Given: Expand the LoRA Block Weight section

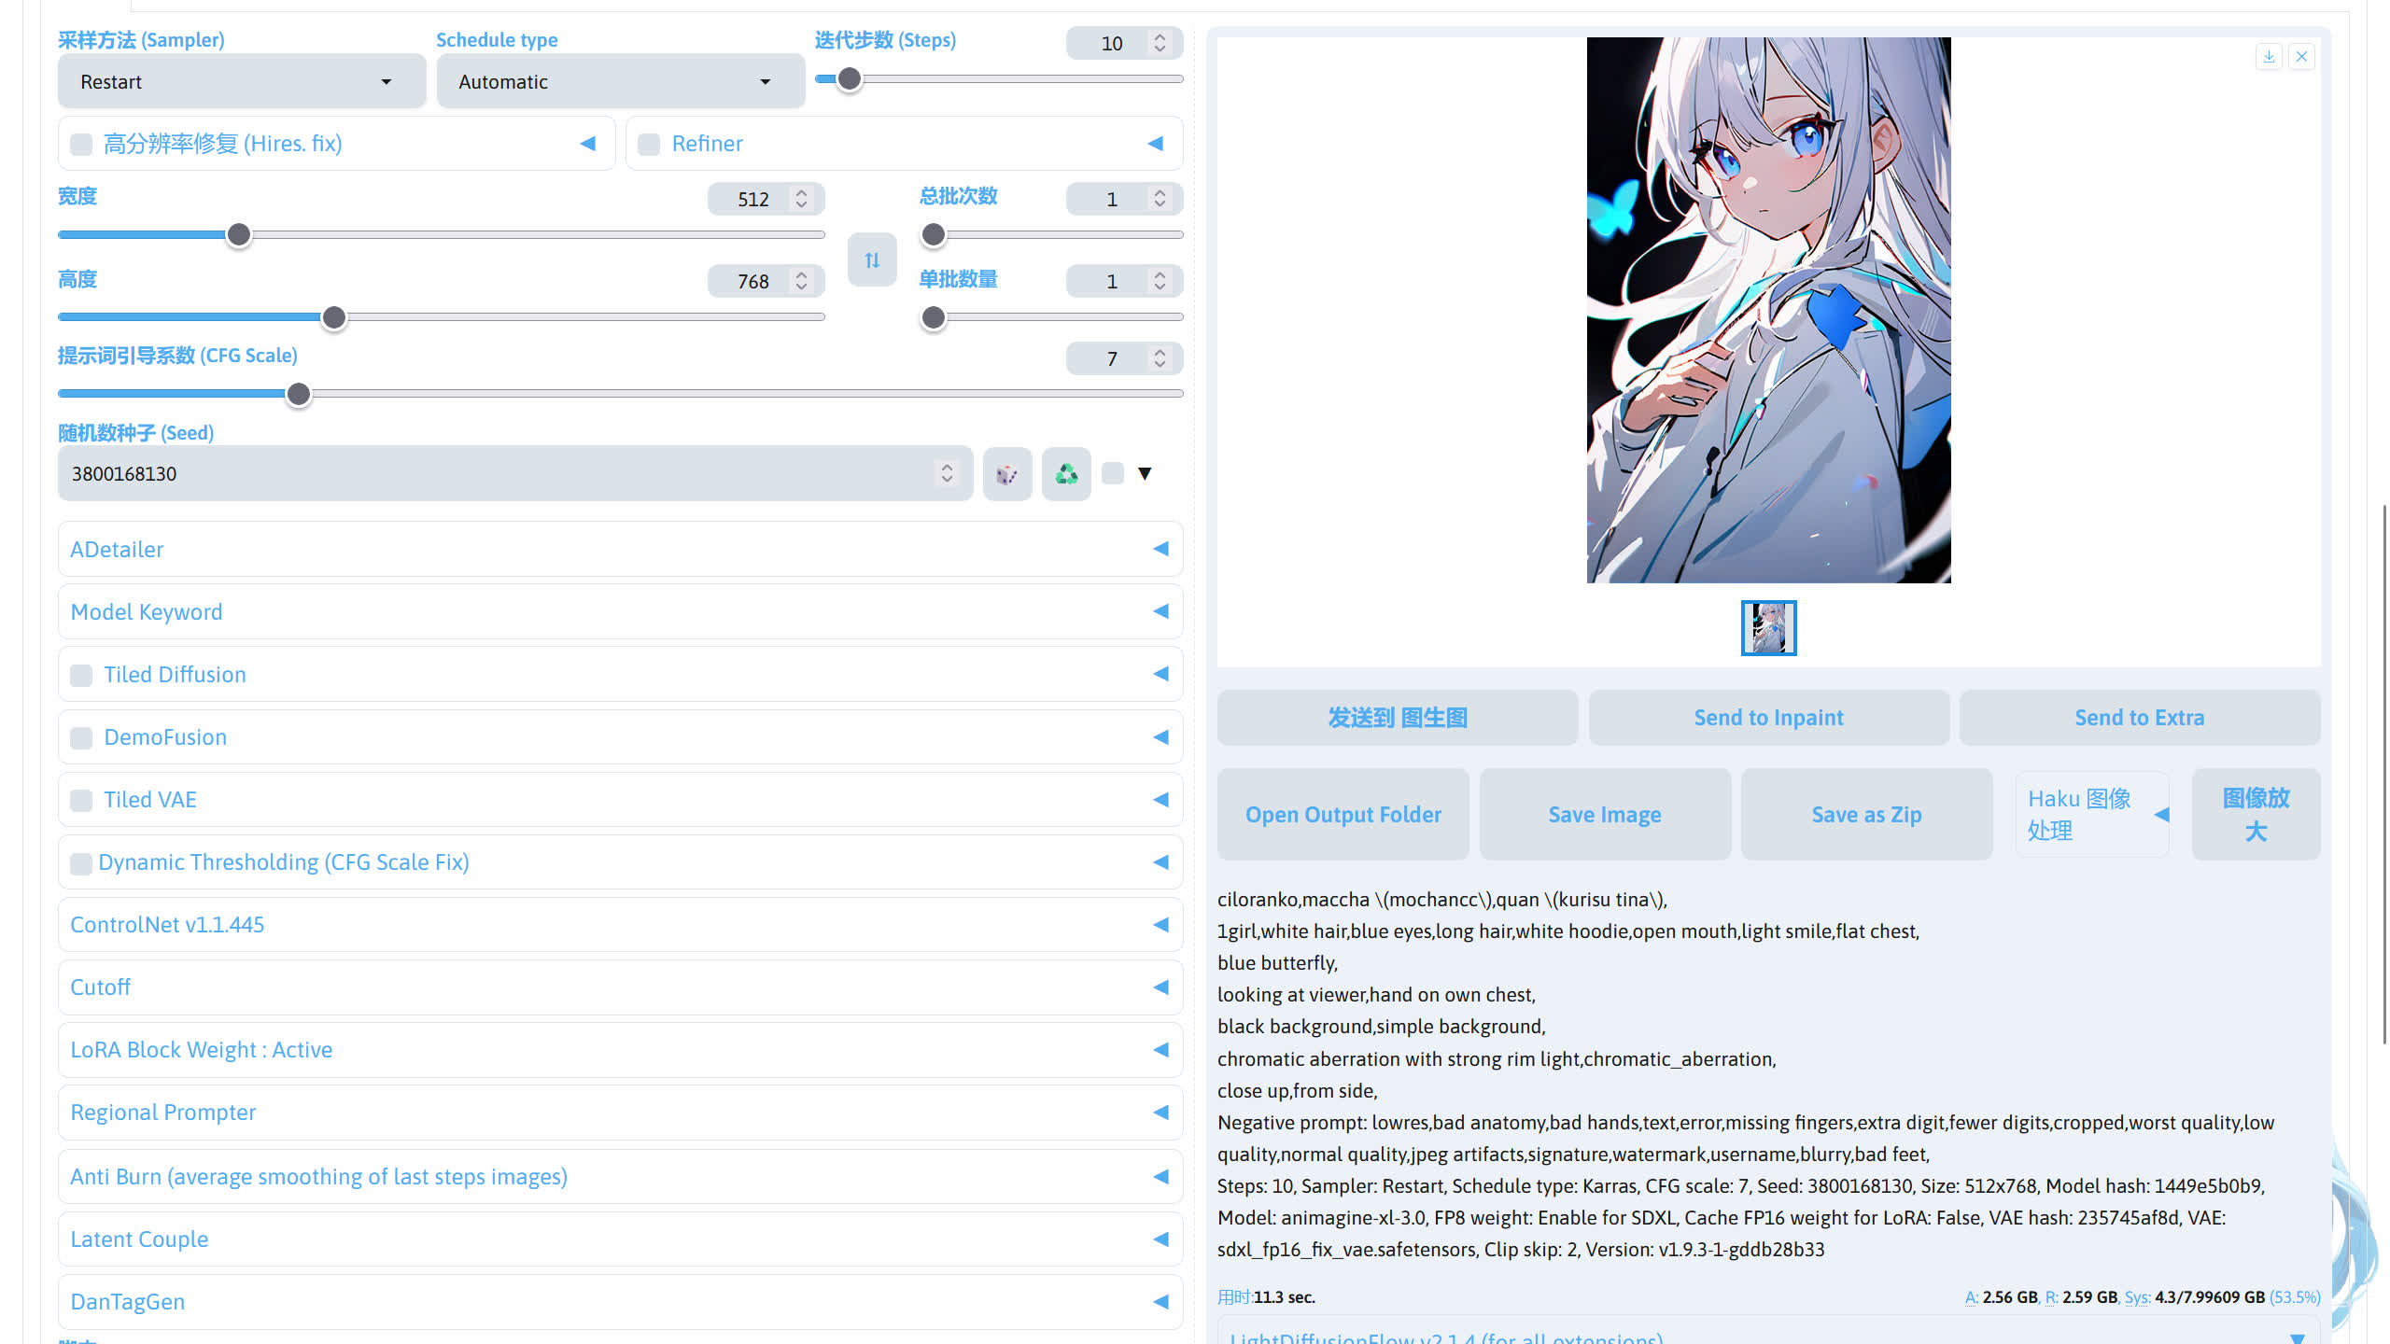Looking at the screenshot, I should [1160, 1050].
